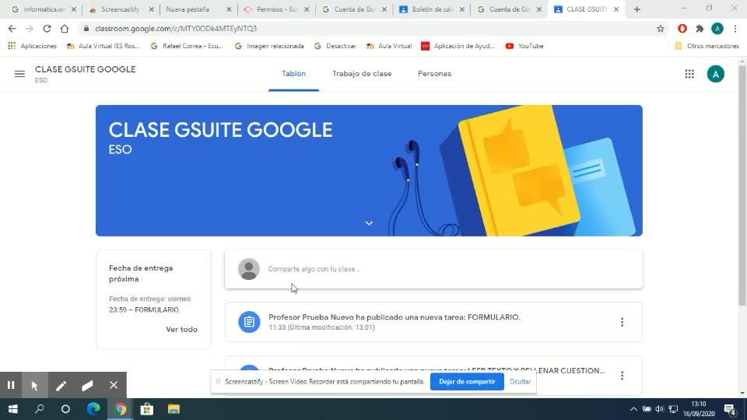The height and width of the screenshot is (420, 747).
Task: Click Ver todo upcoming deadlines link
Action: [x=181, y=330]
